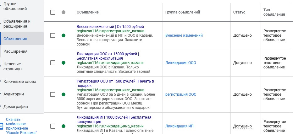Tick the checkbox for Ликвидация ООО ad
The image size is (293, 134).
point(53,63)
